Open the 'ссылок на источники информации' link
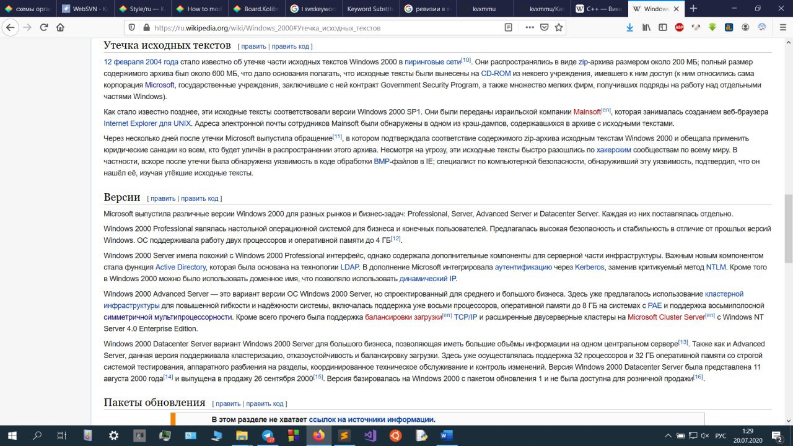Image resolution: width=793 pixels, height=446 pixels. point(371,419)
